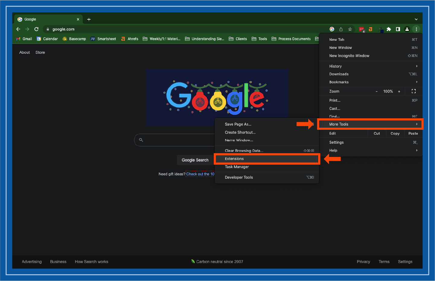Open the profile avatar icon
The height and width of the screenshot is (281, 435).
point(407,29)
